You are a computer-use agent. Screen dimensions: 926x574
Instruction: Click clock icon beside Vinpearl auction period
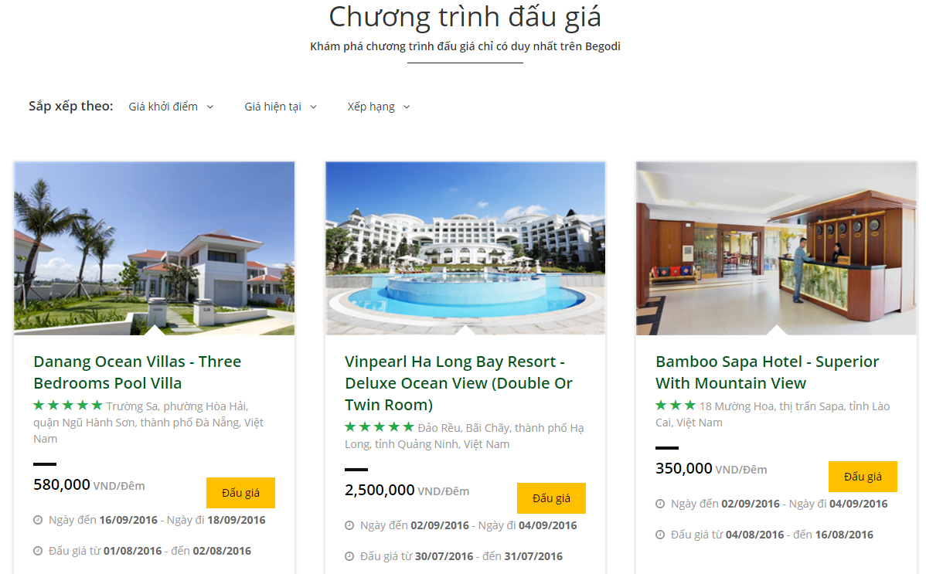coord(349,556)
